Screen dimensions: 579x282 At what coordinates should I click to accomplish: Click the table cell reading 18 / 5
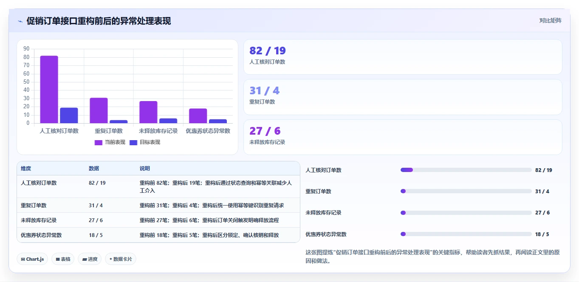[96, 235]
